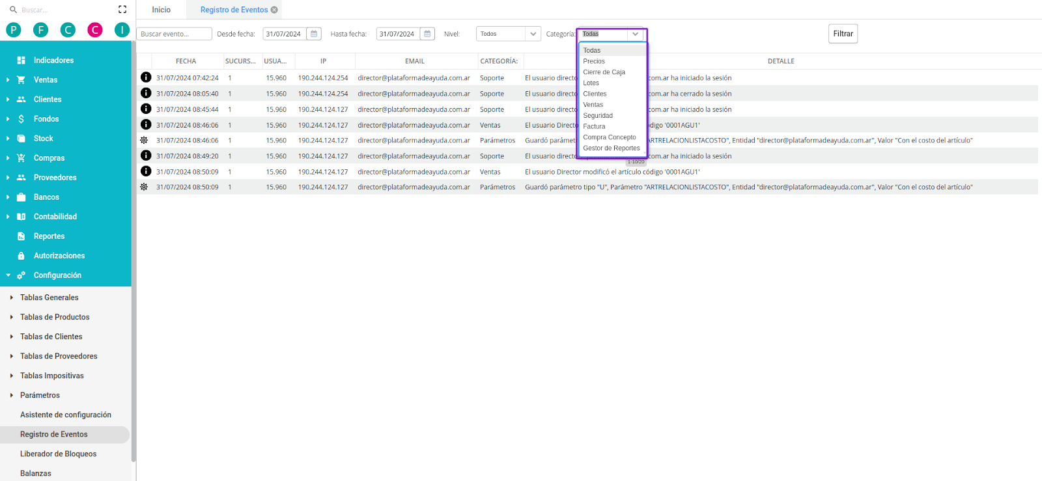Select Factura category option

pos(612,126)
